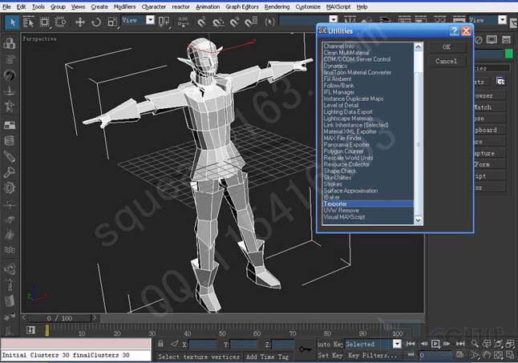Screen dimensions: 518x363
Task: Click Pan hand viewport control
Action: (487, 356)
